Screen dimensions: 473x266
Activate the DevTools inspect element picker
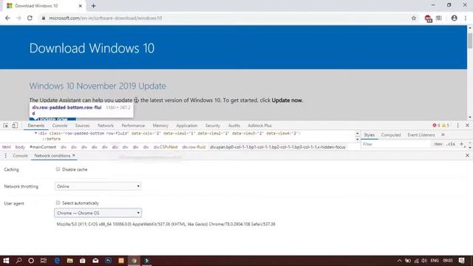click(6, 126)
